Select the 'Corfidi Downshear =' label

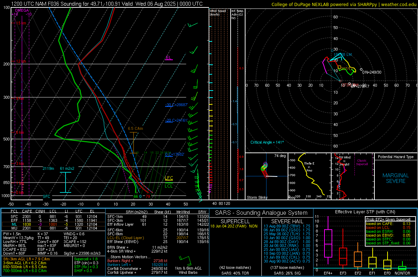[x=124, y=269]
